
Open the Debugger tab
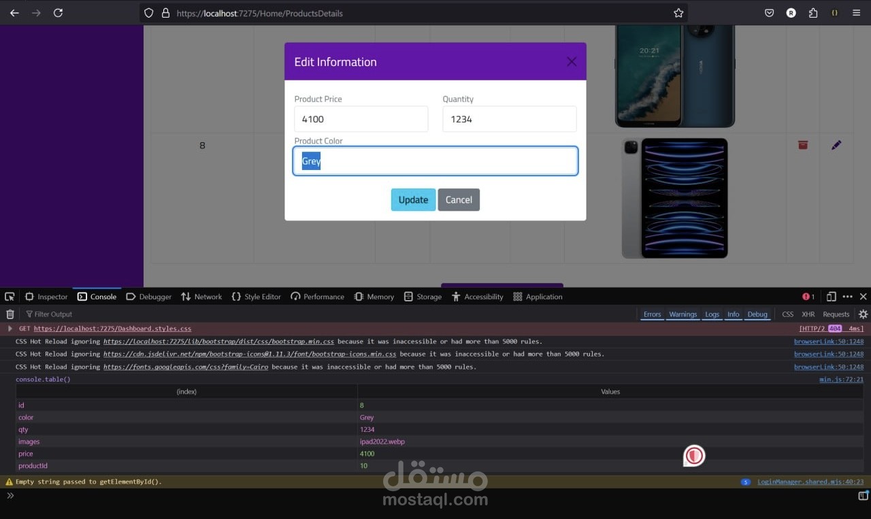[149, 297]
